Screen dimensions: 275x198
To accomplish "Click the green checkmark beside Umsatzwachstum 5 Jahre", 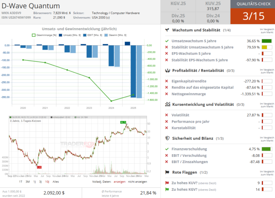I will (x=167, y=41).
